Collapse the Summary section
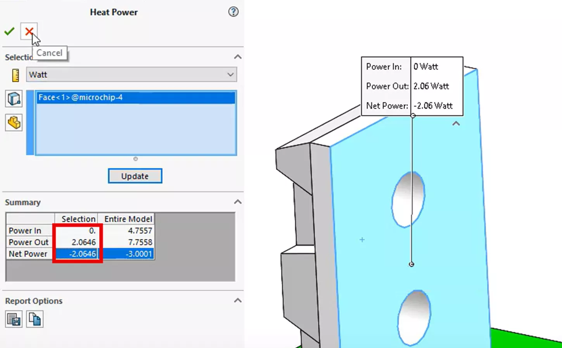Viewport: 562px width, 348px height. [238, 202]
